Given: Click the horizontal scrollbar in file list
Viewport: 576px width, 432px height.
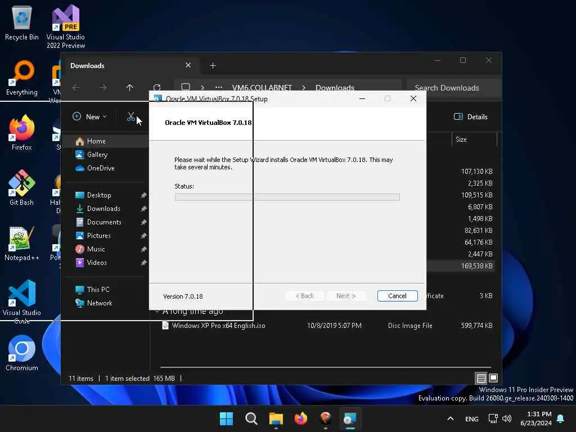Looking at the screenshot, I should [x=326, y=367].
